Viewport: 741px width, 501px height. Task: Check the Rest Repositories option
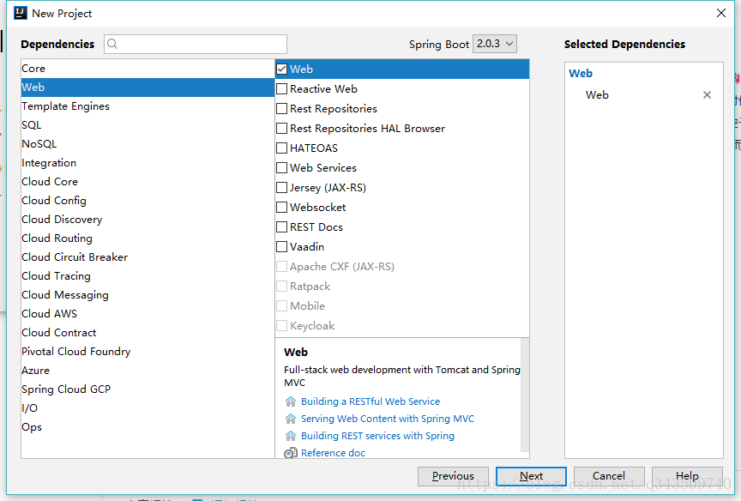point(281,109)
